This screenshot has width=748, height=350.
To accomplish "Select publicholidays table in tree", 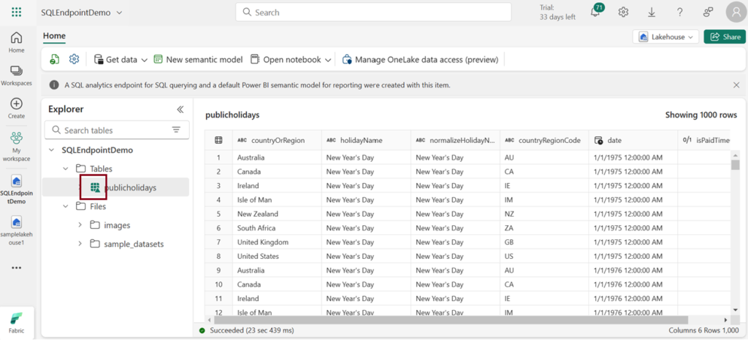I will pyautogui.click(x=130, y=187).
